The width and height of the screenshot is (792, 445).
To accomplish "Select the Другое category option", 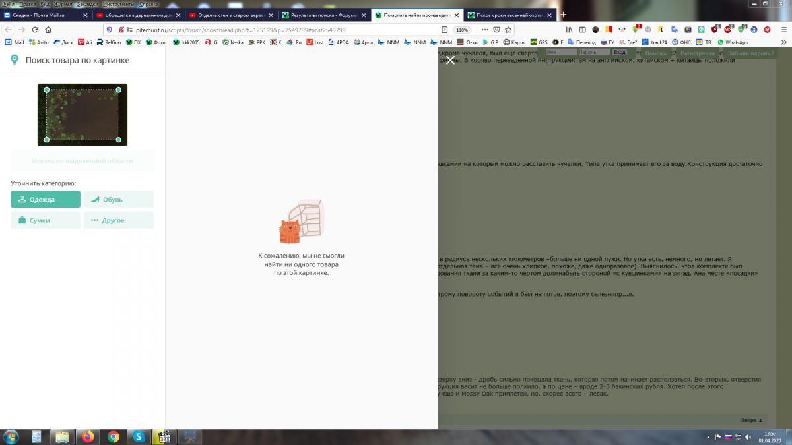I will tap(119, 220).
